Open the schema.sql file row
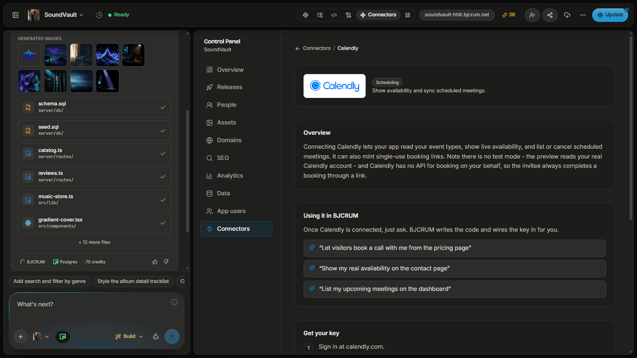637x358 pixels. pos(94,107)
